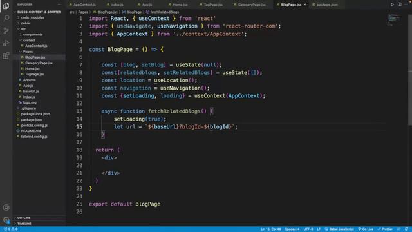Screen dimensions: 412x232
Task: Open the Run and Debug view
Action: (x=6, y=43)
